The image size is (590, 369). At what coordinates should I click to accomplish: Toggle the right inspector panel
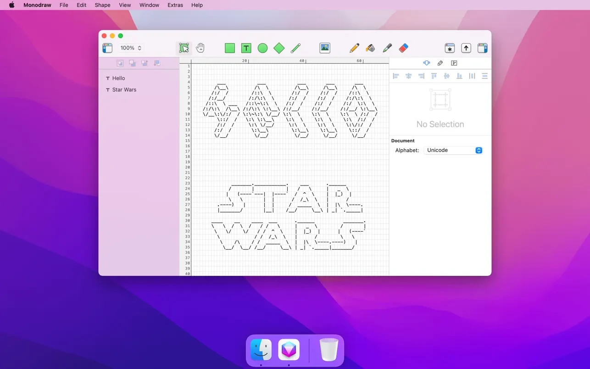pyautogui.click(x=482, y=48)
